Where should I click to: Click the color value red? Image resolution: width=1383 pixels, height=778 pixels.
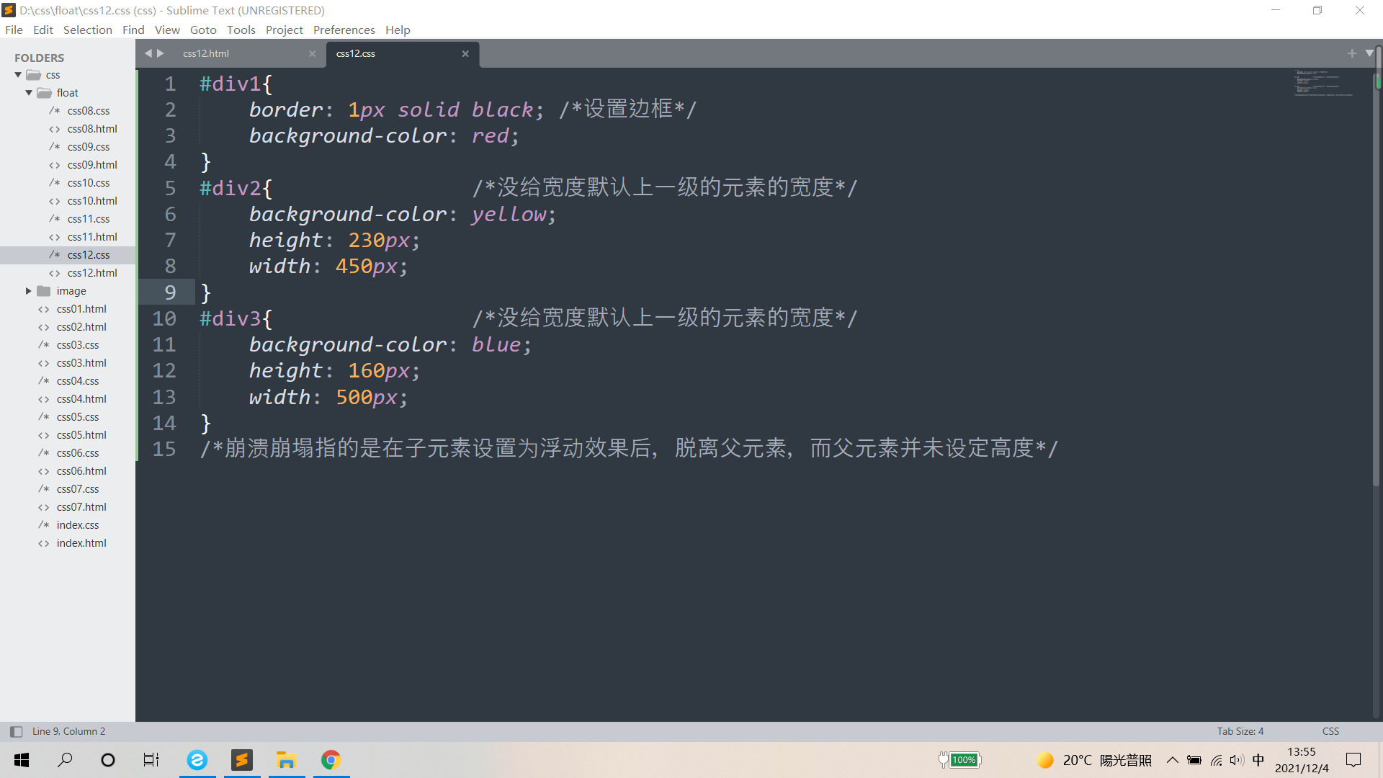tap(490, 135)
